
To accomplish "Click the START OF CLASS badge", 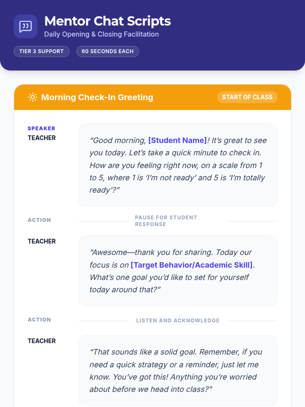I will tap(247, 97).
